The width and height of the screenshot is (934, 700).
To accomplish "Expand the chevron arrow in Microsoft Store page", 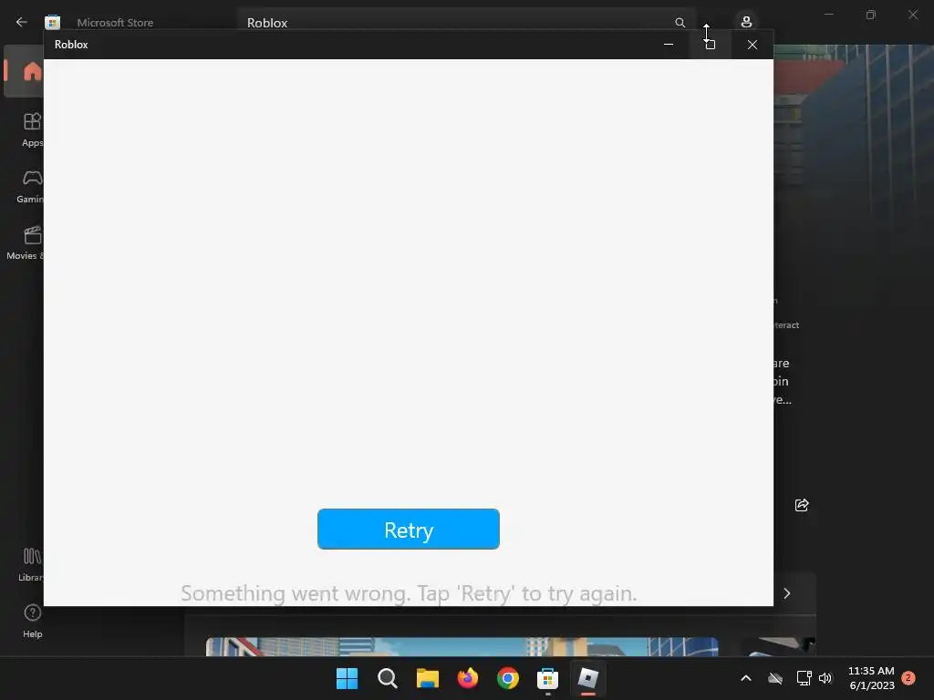I will [787, 593].
